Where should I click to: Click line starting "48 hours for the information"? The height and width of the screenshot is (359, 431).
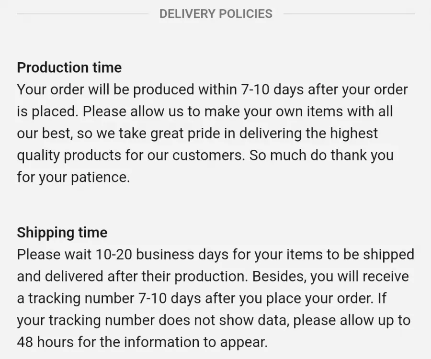142,343
